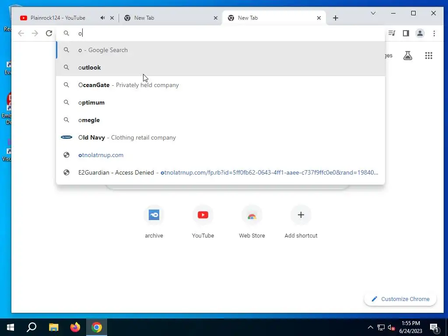Open a new tab with plus button
Viewport: 448px width, 336px height.
click(x=336, y=17)
